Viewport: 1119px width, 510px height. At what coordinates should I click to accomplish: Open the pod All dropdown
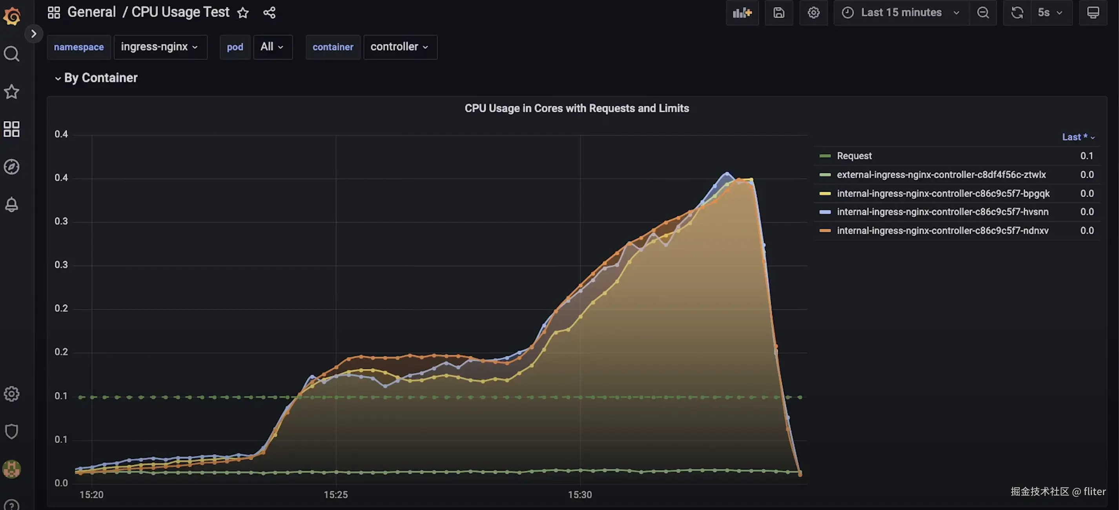(272, 47)
